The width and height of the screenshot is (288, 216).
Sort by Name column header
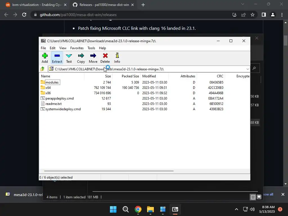pyautogui.click(x=46, y=76)
